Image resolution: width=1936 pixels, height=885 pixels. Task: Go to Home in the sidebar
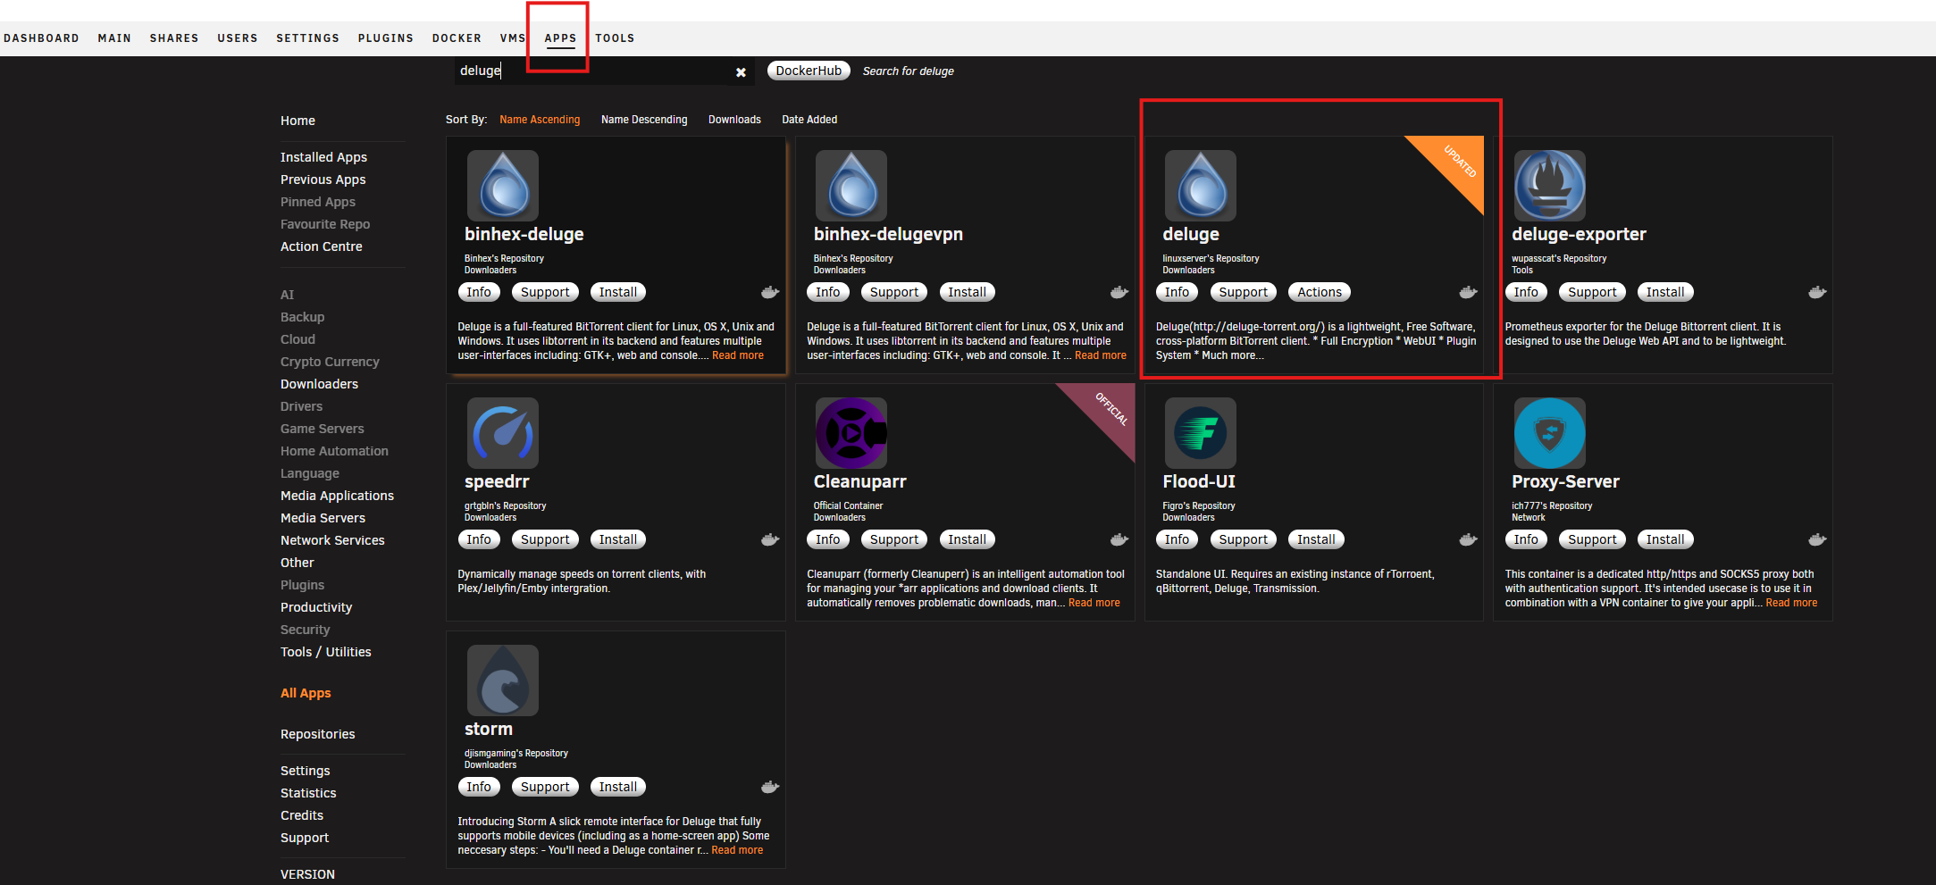[298, 121]
